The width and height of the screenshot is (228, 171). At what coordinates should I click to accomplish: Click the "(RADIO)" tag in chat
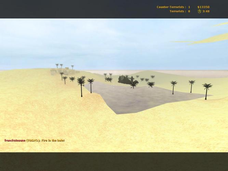33,141
